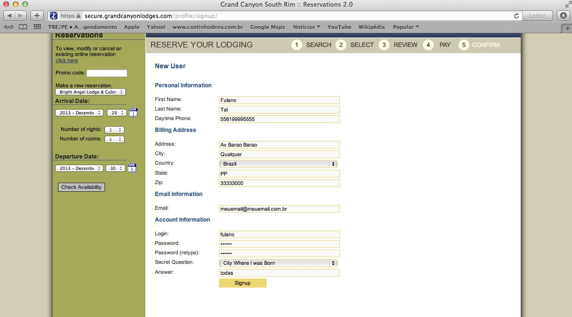Viewport: 572px width, 317px height.
Task: Expand the Notícias bookmarks folder
Action: [x=306, y=27]
